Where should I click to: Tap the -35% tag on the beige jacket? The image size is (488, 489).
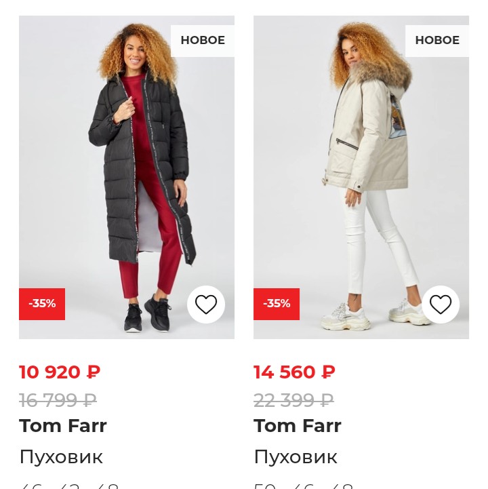(277, 304)
